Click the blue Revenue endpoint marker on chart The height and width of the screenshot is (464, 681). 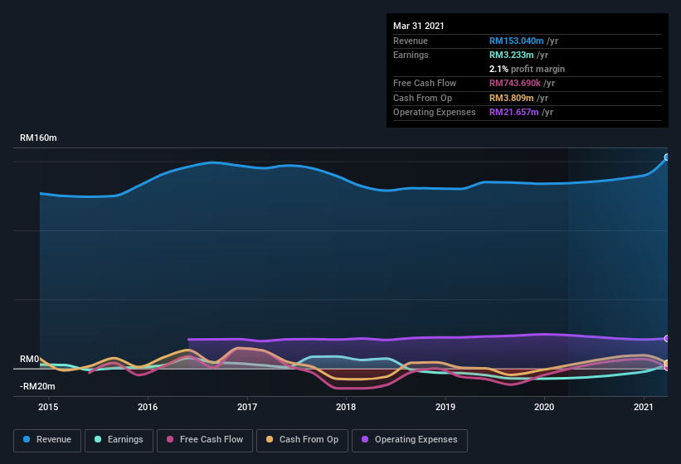coord(667,157)
